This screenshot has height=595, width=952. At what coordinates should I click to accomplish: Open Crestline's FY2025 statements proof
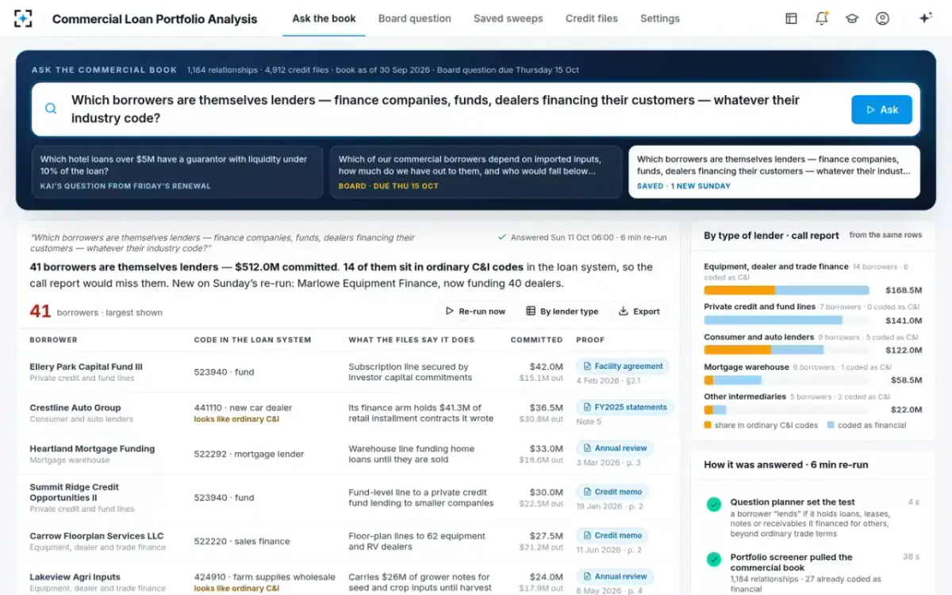point(625,408)
